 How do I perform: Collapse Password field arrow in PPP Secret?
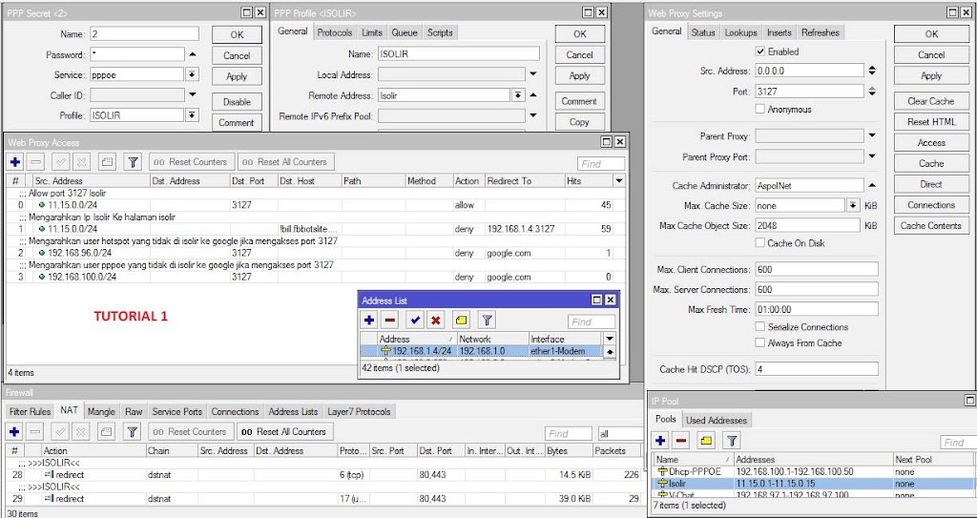193,55
